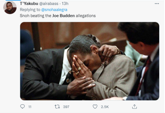Click the word allegations in the tweet

pyautogui.click(x=86, y=16)
